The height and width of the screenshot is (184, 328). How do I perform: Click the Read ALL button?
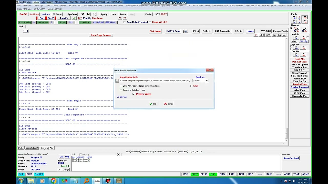(300, 59)
